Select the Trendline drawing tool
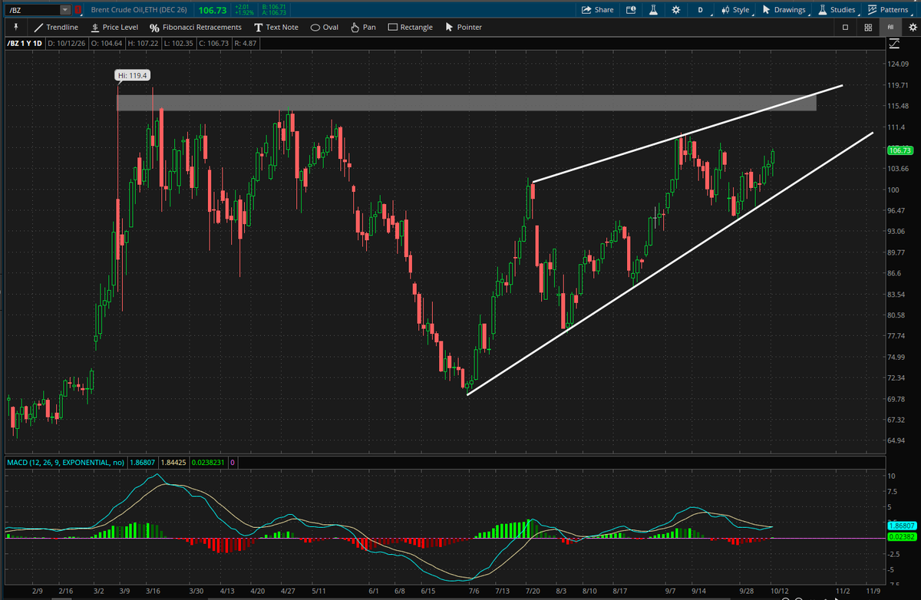921x600 pixels. (x=56, y=27)
